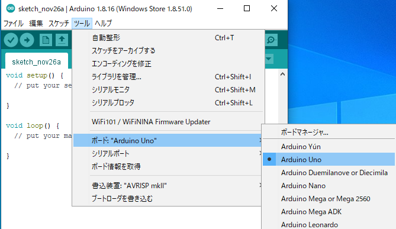
Task: Select the Arduino Nano board
Action: point(329,186)
